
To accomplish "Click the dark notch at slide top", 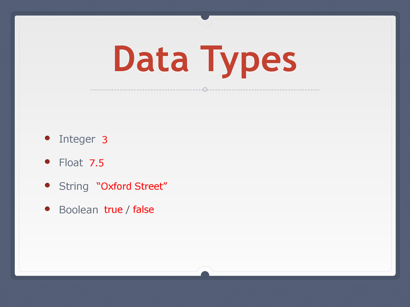I will coord(205,18).
